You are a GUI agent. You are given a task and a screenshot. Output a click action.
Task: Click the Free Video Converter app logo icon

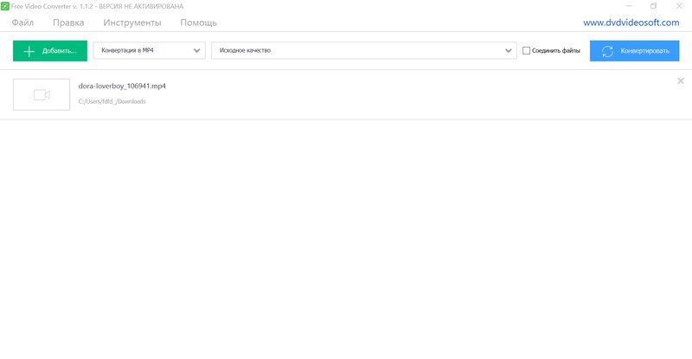click(x=5, y=6)
